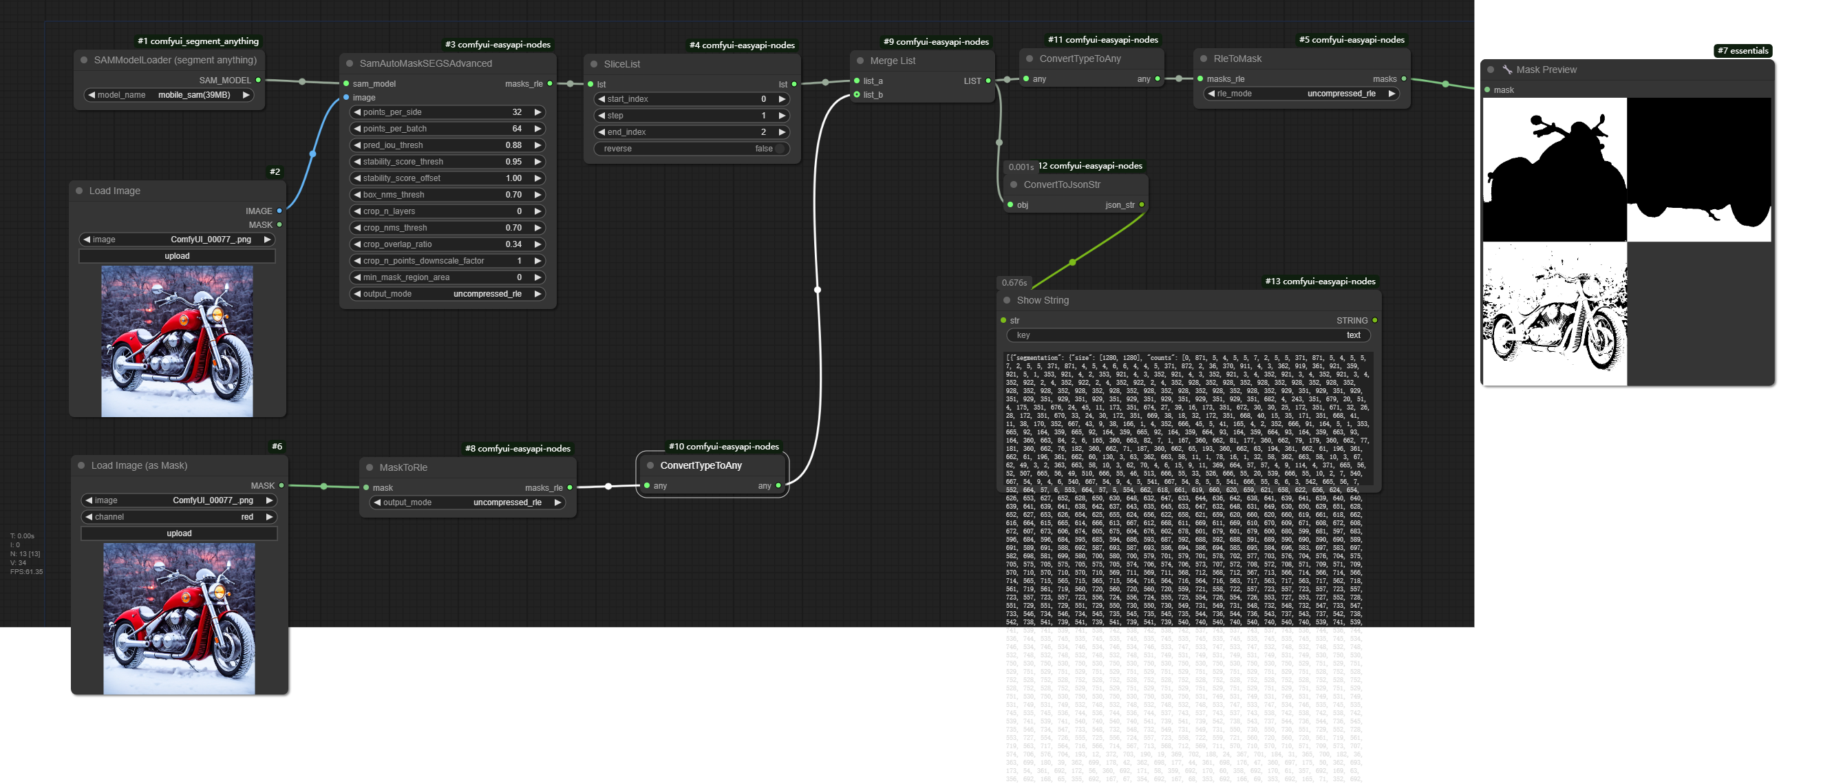Collapse the Mask Preview node
This screenshot has width=1843, height=784.
coord(1490,70)
